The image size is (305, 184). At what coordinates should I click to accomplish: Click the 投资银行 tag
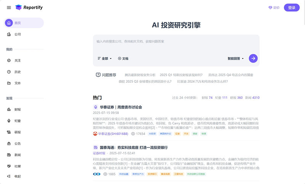pos(152,174)
